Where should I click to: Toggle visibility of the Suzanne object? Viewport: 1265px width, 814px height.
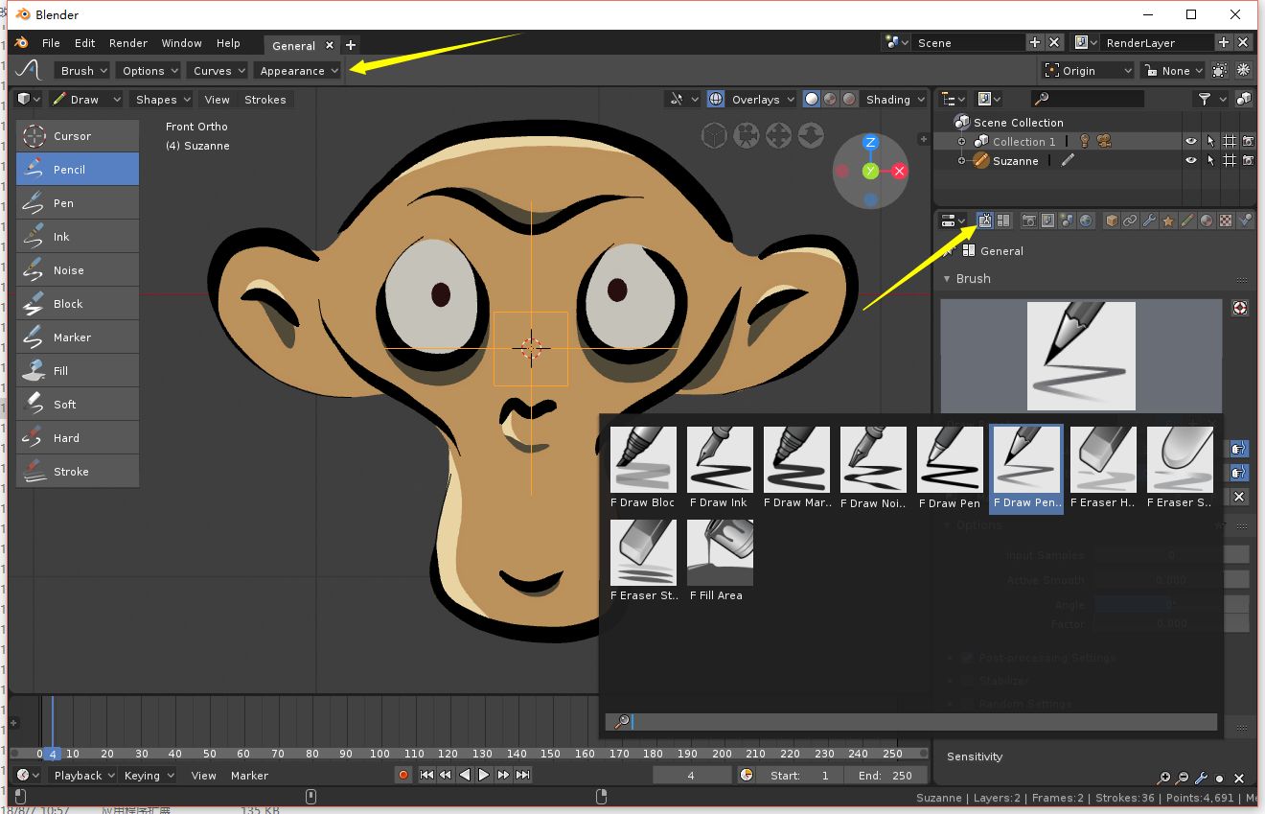[1190, 161]
